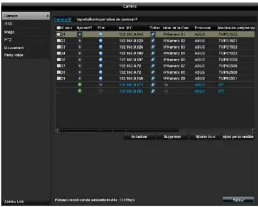Click the status icon of camera D6
The height and width of the screenshot is (207, 258).
tap(101, 59)
